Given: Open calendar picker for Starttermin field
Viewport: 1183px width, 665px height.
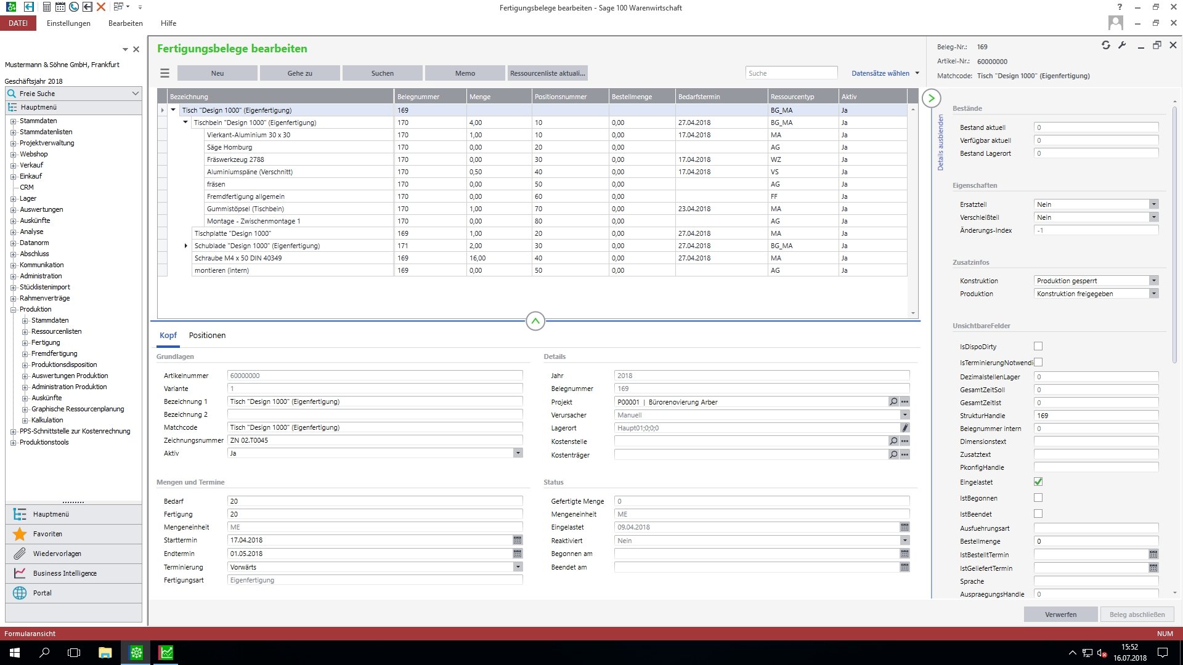Looking at the screenshot, I should 518,540.
